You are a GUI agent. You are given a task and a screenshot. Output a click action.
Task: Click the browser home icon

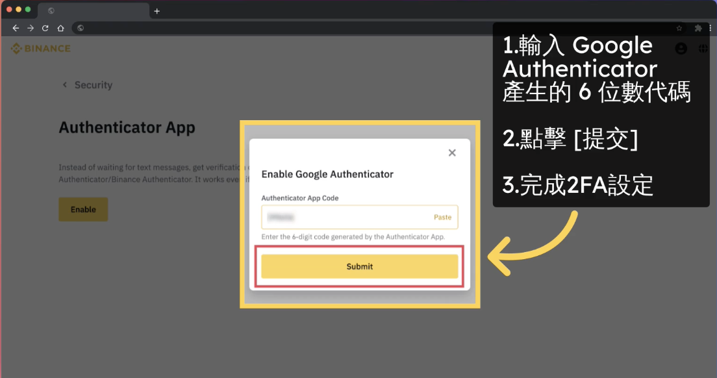60,29
